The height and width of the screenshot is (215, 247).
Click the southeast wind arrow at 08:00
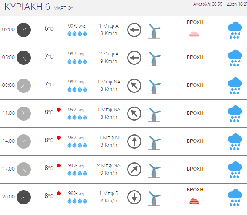[134, 86]
